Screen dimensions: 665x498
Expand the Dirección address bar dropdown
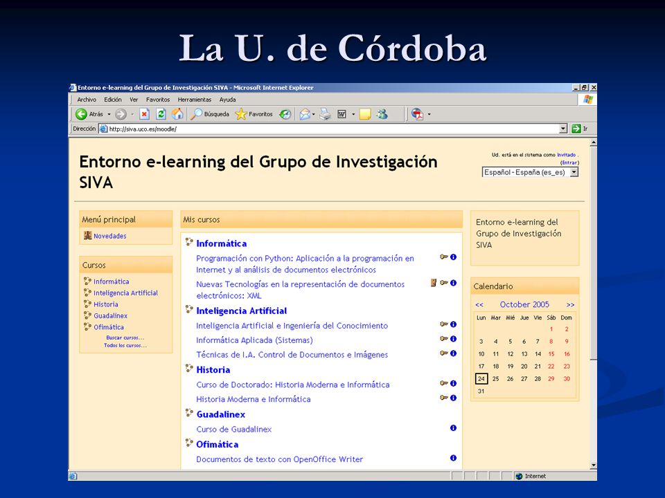563,129
